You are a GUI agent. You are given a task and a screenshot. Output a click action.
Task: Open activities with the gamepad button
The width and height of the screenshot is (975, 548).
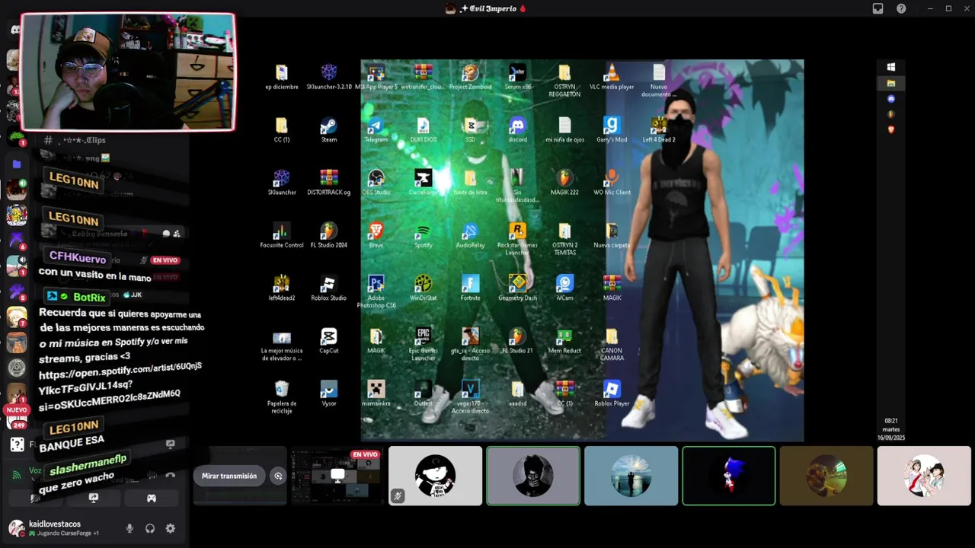click(152, 499)
